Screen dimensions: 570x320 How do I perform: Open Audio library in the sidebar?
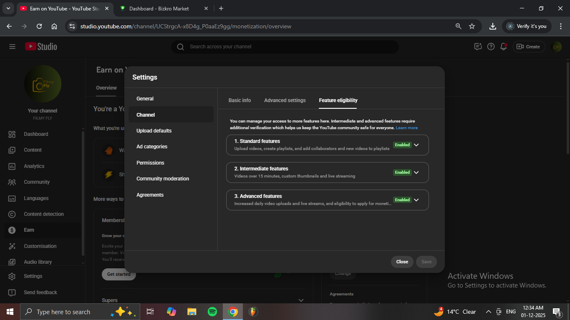(x=38, y=262)
